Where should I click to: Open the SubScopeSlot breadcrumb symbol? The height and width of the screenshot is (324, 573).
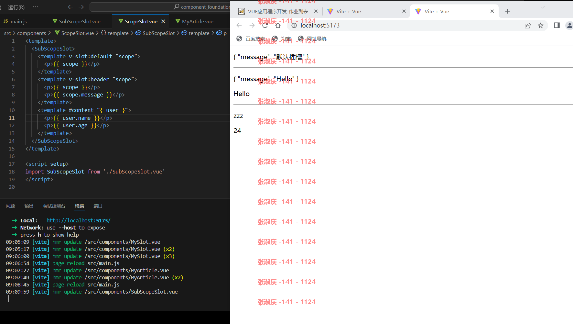pyautogui.click(x=155, y=33)
